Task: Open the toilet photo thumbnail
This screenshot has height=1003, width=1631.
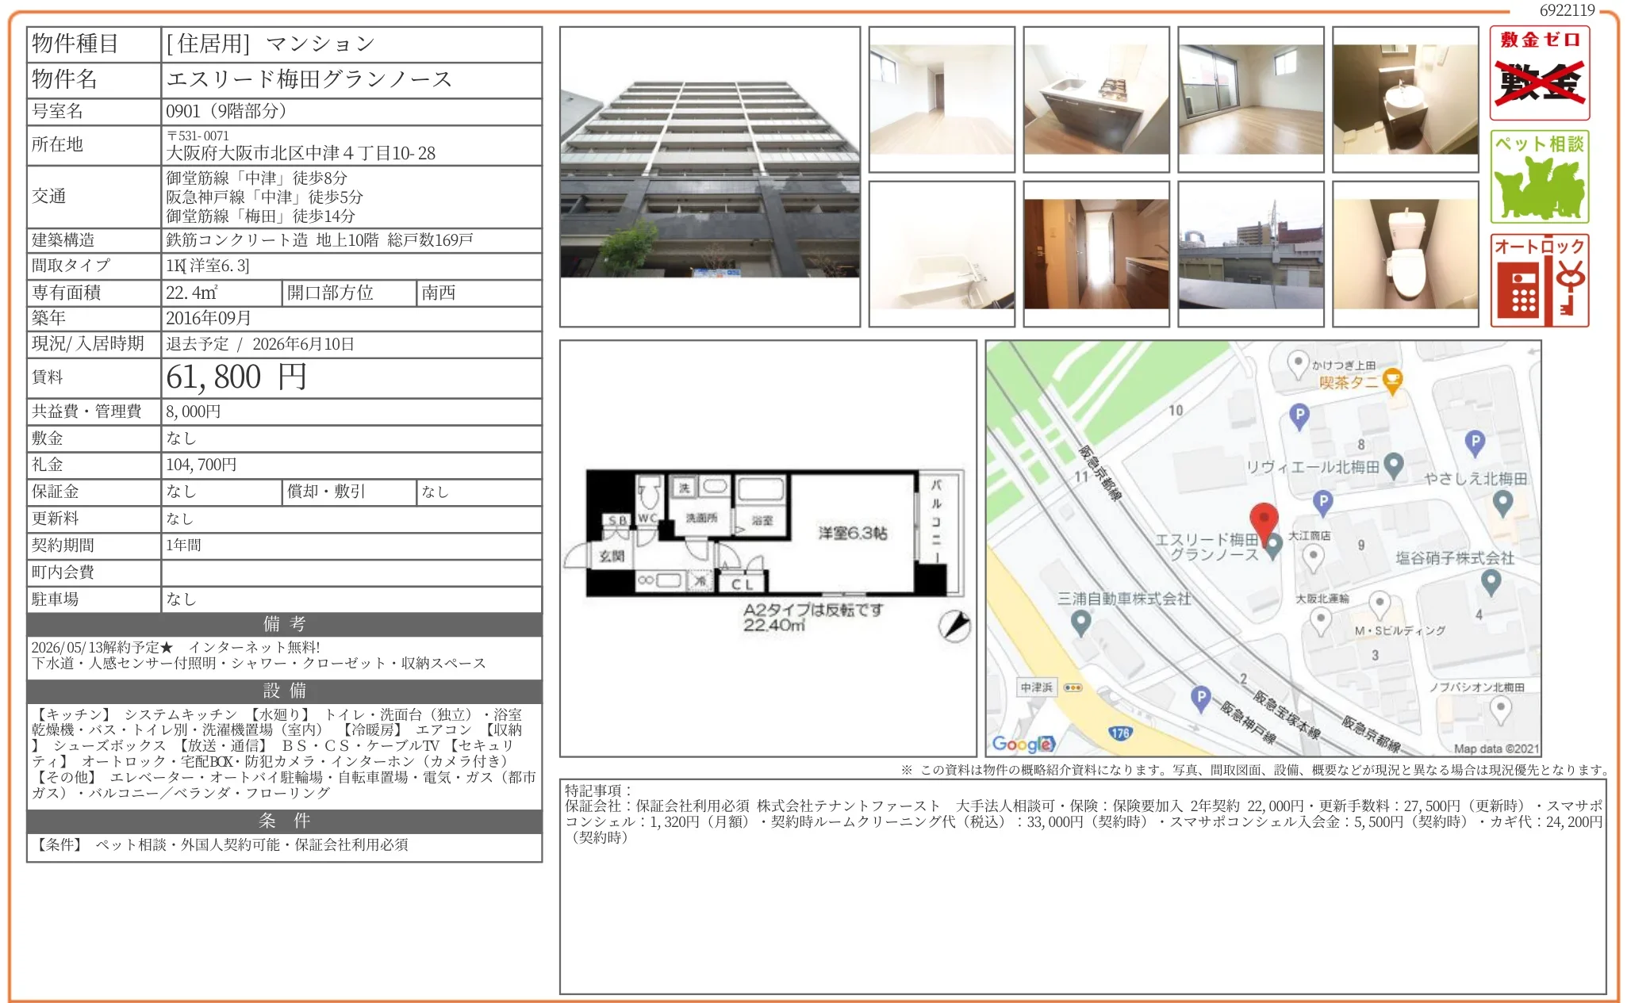Action: pos(1405,254)
